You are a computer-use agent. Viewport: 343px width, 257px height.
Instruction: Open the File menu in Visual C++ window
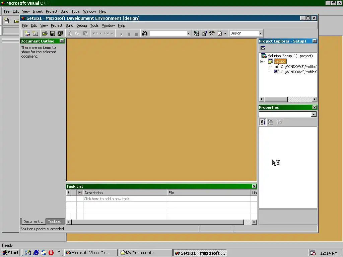tap(7, 11)
